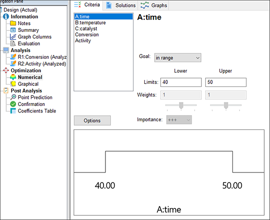Click the Options button
The height and width of the screenshot is (220, 270).
point(92,121)
